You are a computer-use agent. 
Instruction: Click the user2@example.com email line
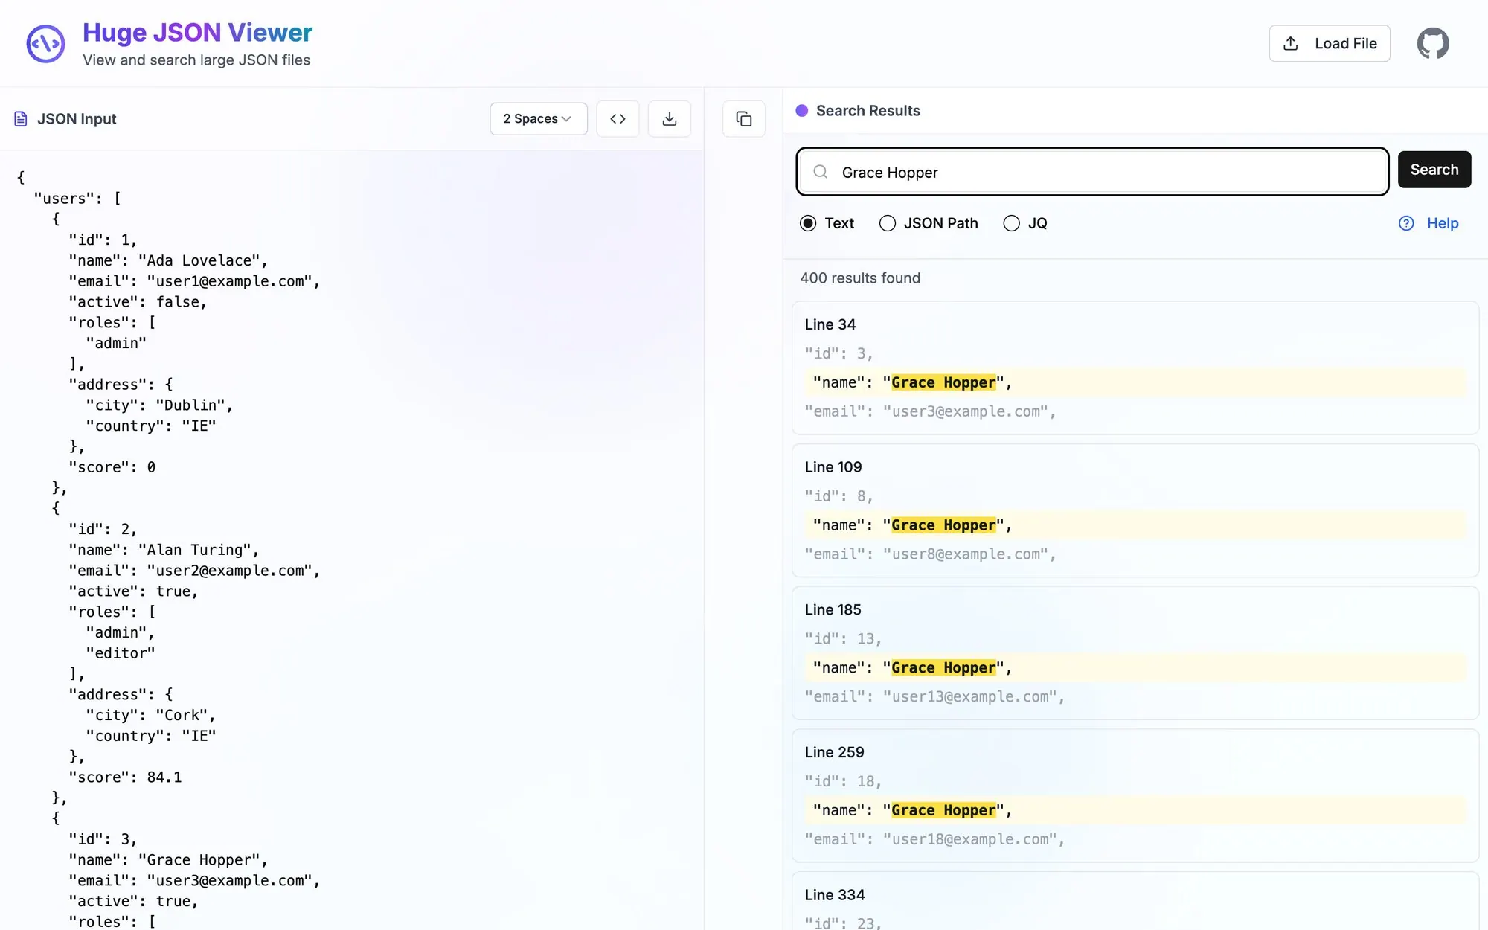194,571
